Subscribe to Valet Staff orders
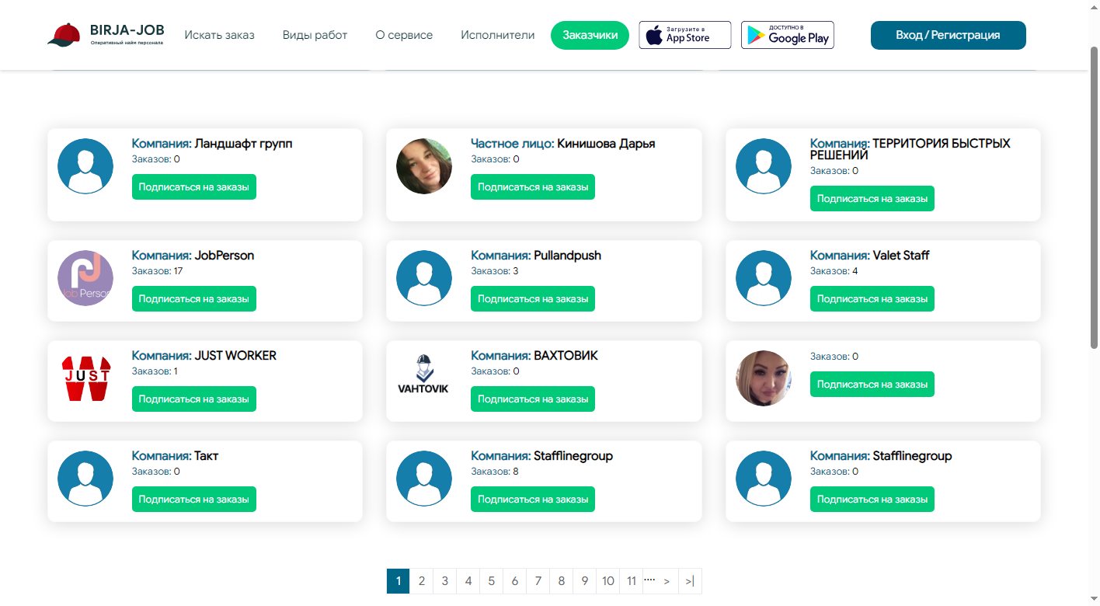The image size is (1100, 606). 872,298
